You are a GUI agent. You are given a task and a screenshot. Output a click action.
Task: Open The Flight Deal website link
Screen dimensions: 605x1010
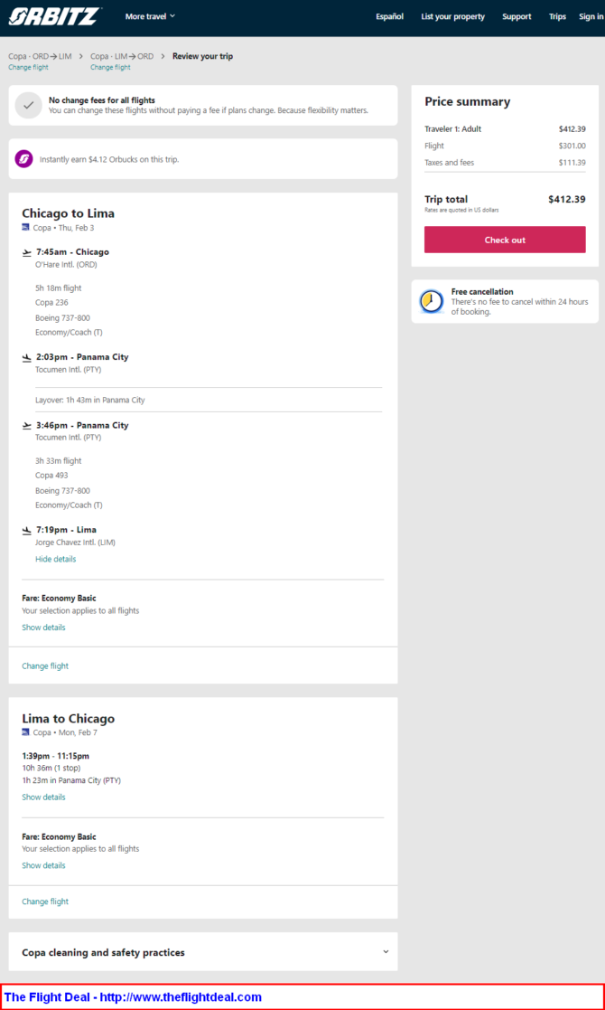[x=133, y=997]
